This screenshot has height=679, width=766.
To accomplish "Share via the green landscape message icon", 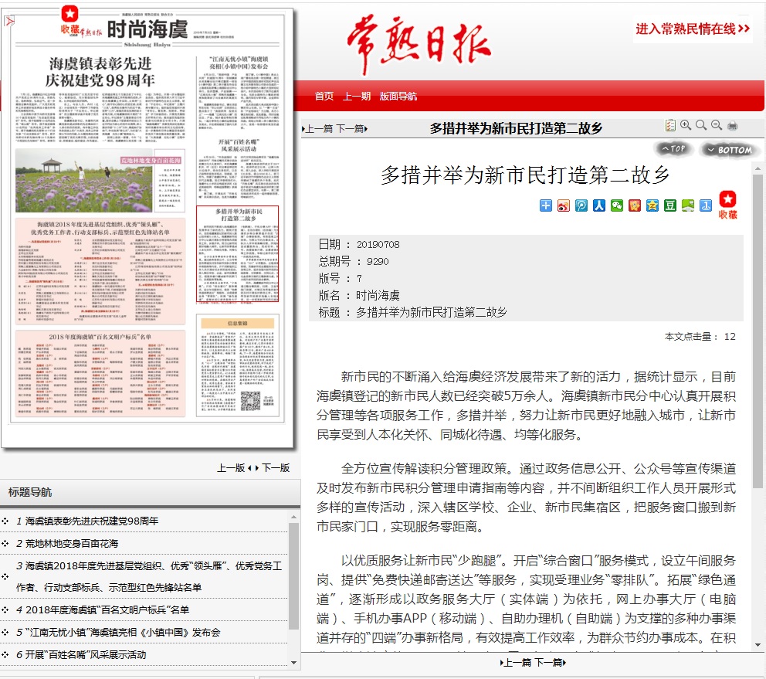I will (688, 205).
